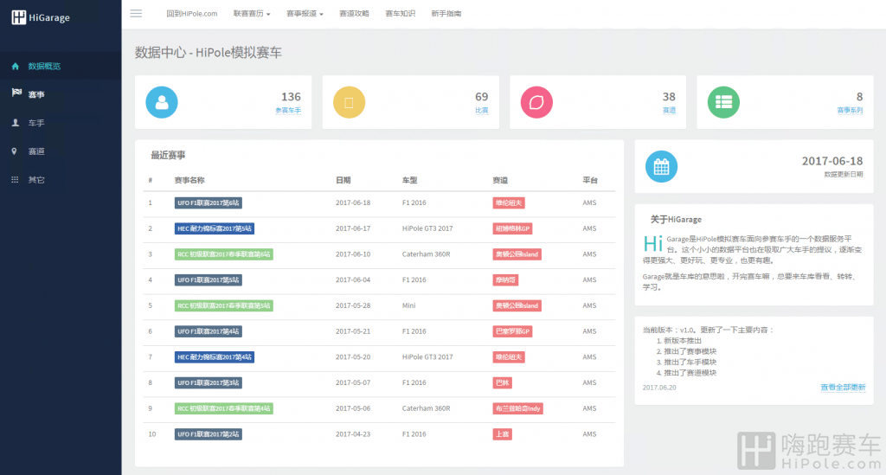Click the Island track tag in row 5

517,305
